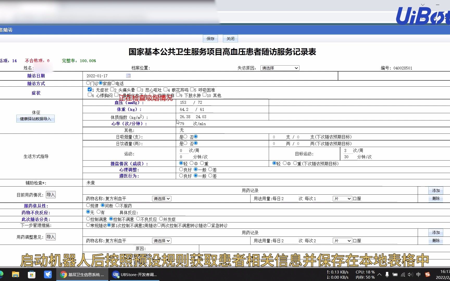Check the 3 恶心呕吐 symptom checkbox
Image resolution: width=450 pixels, height=281 pixels.
(x=139, y=90)
